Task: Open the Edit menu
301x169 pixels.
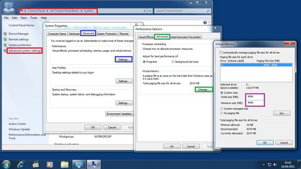Action: (15, 18)
